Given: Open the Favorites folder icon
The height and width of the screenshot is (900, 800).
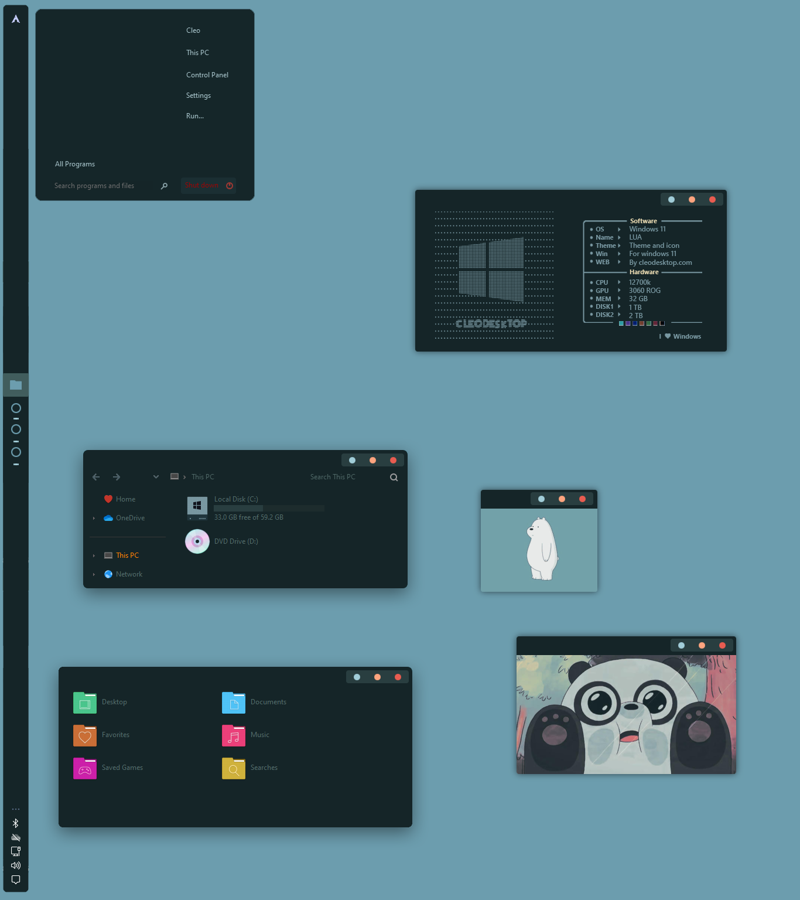Looking at the screenshot, I should coord(85,735).
